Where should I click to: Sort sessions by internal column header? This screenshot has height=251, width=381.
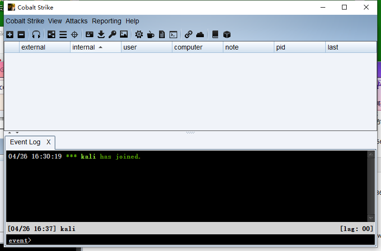[x=96, y=47]
